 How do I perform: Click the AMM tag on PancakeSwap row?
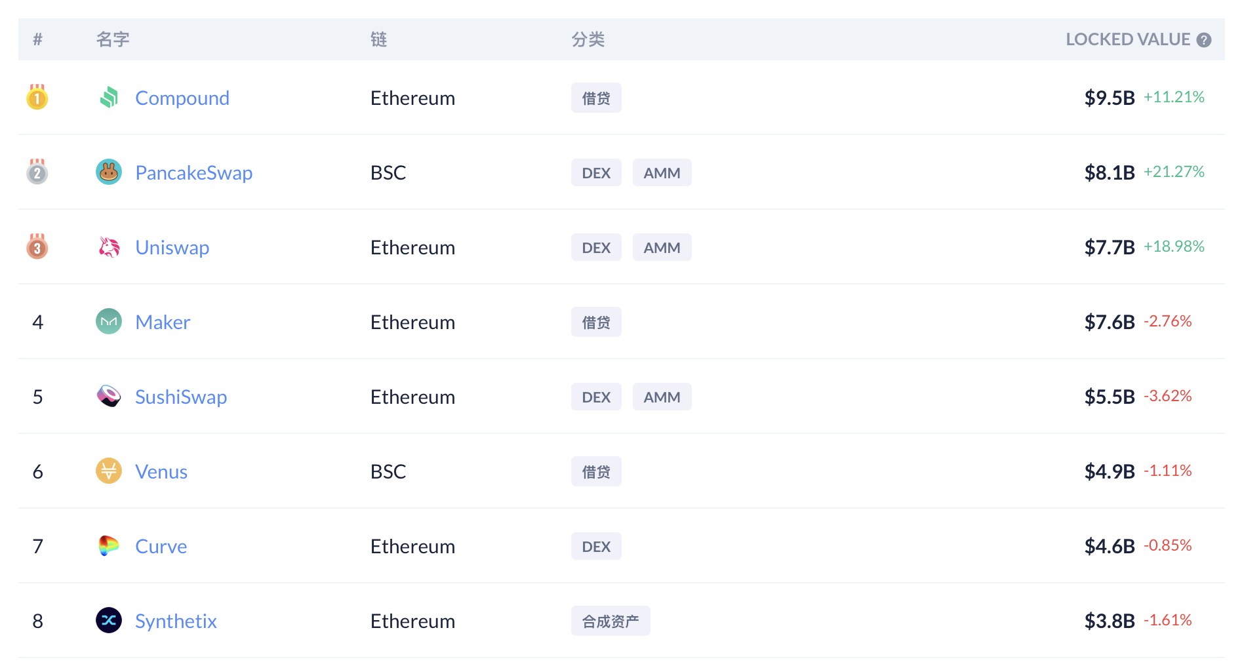(662, 172)
